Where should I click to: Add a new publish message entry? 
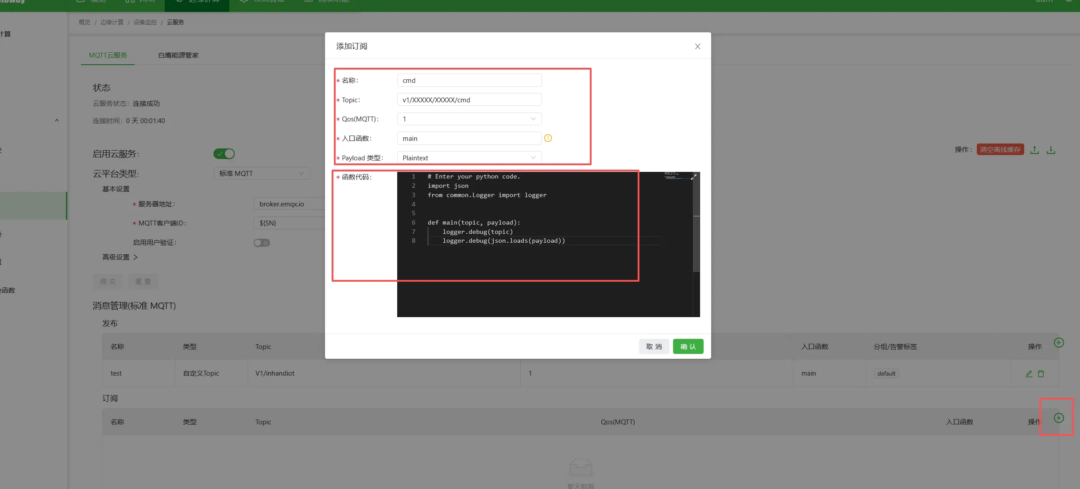[1059, 342]
